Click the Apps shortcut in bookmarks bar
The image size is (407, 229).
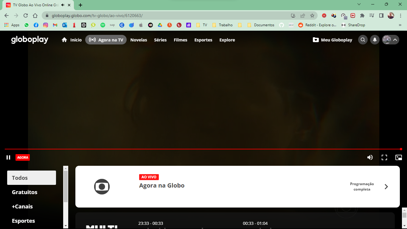point(12,25)
